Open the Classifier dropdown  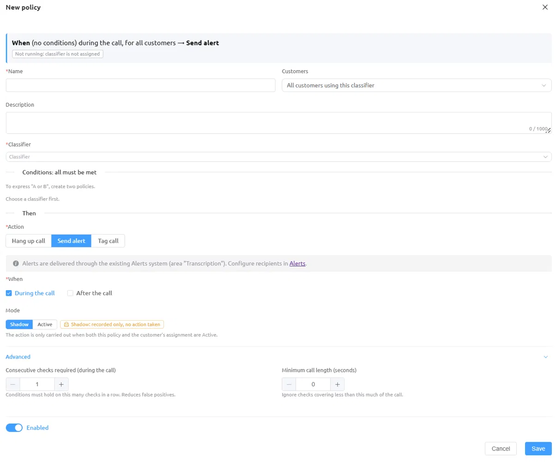278,157
